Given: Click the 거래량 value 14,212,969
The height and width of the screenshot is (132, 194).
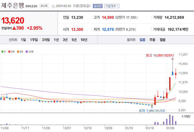Looking at the screenshot, I should [x=174, y=17].
